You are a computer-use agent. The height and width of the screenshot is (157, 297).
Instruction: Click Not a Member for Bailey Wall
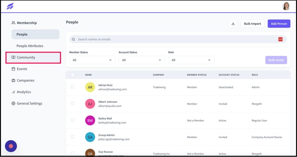tap(196, 120)
